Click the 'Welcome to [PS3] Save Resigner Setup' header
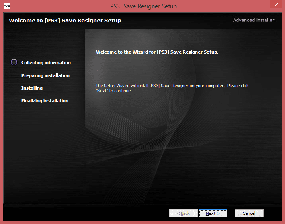 pyautogui.click(x=65, y=21)
